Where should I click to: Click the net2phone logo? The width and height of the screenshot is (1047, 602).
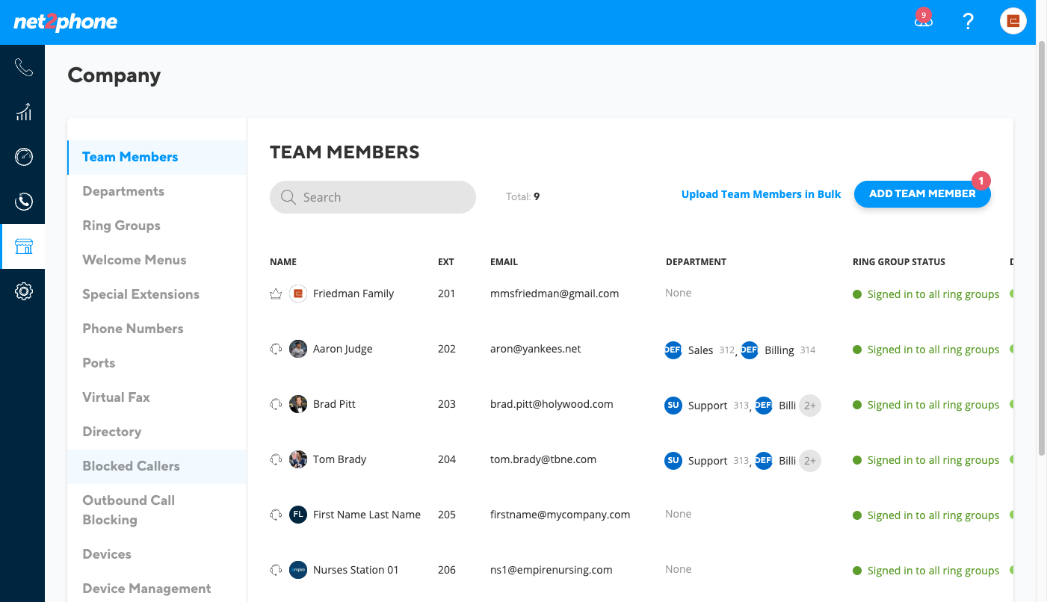66,22
